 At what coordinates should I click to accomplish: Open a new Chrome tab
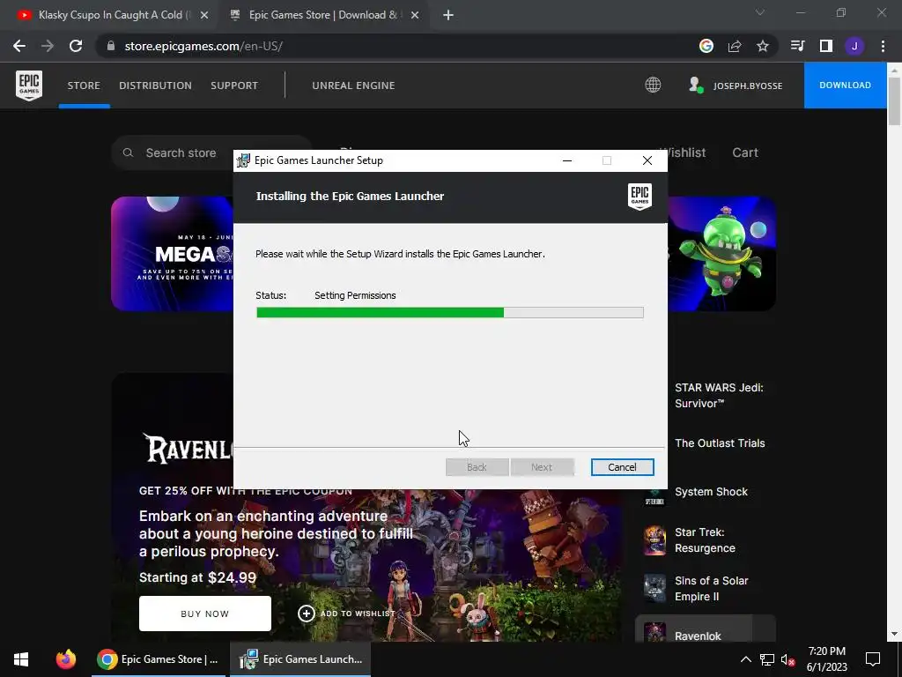coord(448,16)
